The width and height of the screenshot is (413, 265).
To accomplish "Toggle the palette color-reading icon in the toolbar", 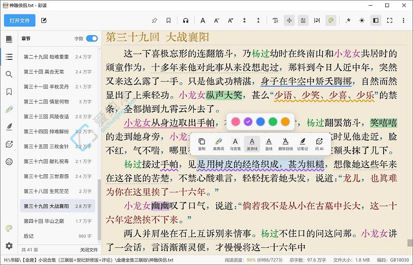I will coord(331,21).
